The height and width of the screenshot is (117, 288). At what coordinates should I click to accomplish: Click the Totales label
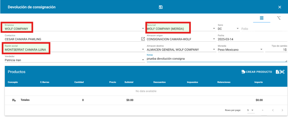(x=25, y=100)
